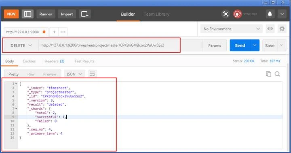The width and height of the screenshot is (291, 153).
Task: Click the "total": 2 line
Action: (45, 113)
